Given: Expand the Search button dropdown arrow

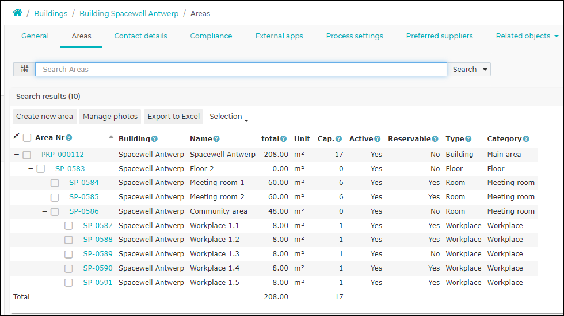Looking at the screenshot, I should coord(485,70).
